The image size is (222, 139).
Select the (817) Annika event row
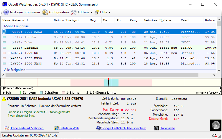pyautogui.click(x=109, y=37)
